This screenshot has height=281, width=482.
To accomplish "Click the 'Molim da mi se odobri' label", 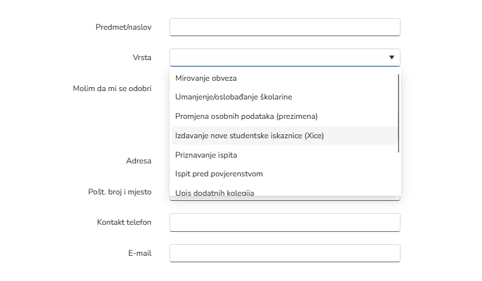I will coord(112,88).
